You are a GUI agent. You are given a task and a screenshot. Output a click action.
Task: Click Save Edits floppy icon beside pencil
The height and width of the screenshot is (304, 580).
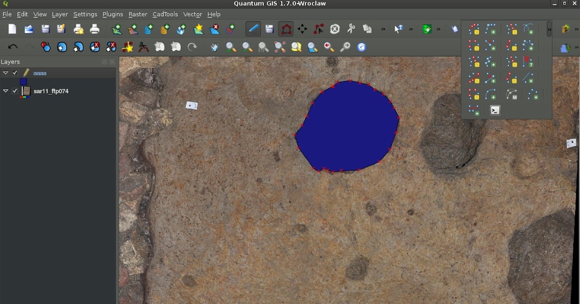(x=270, y=29)
